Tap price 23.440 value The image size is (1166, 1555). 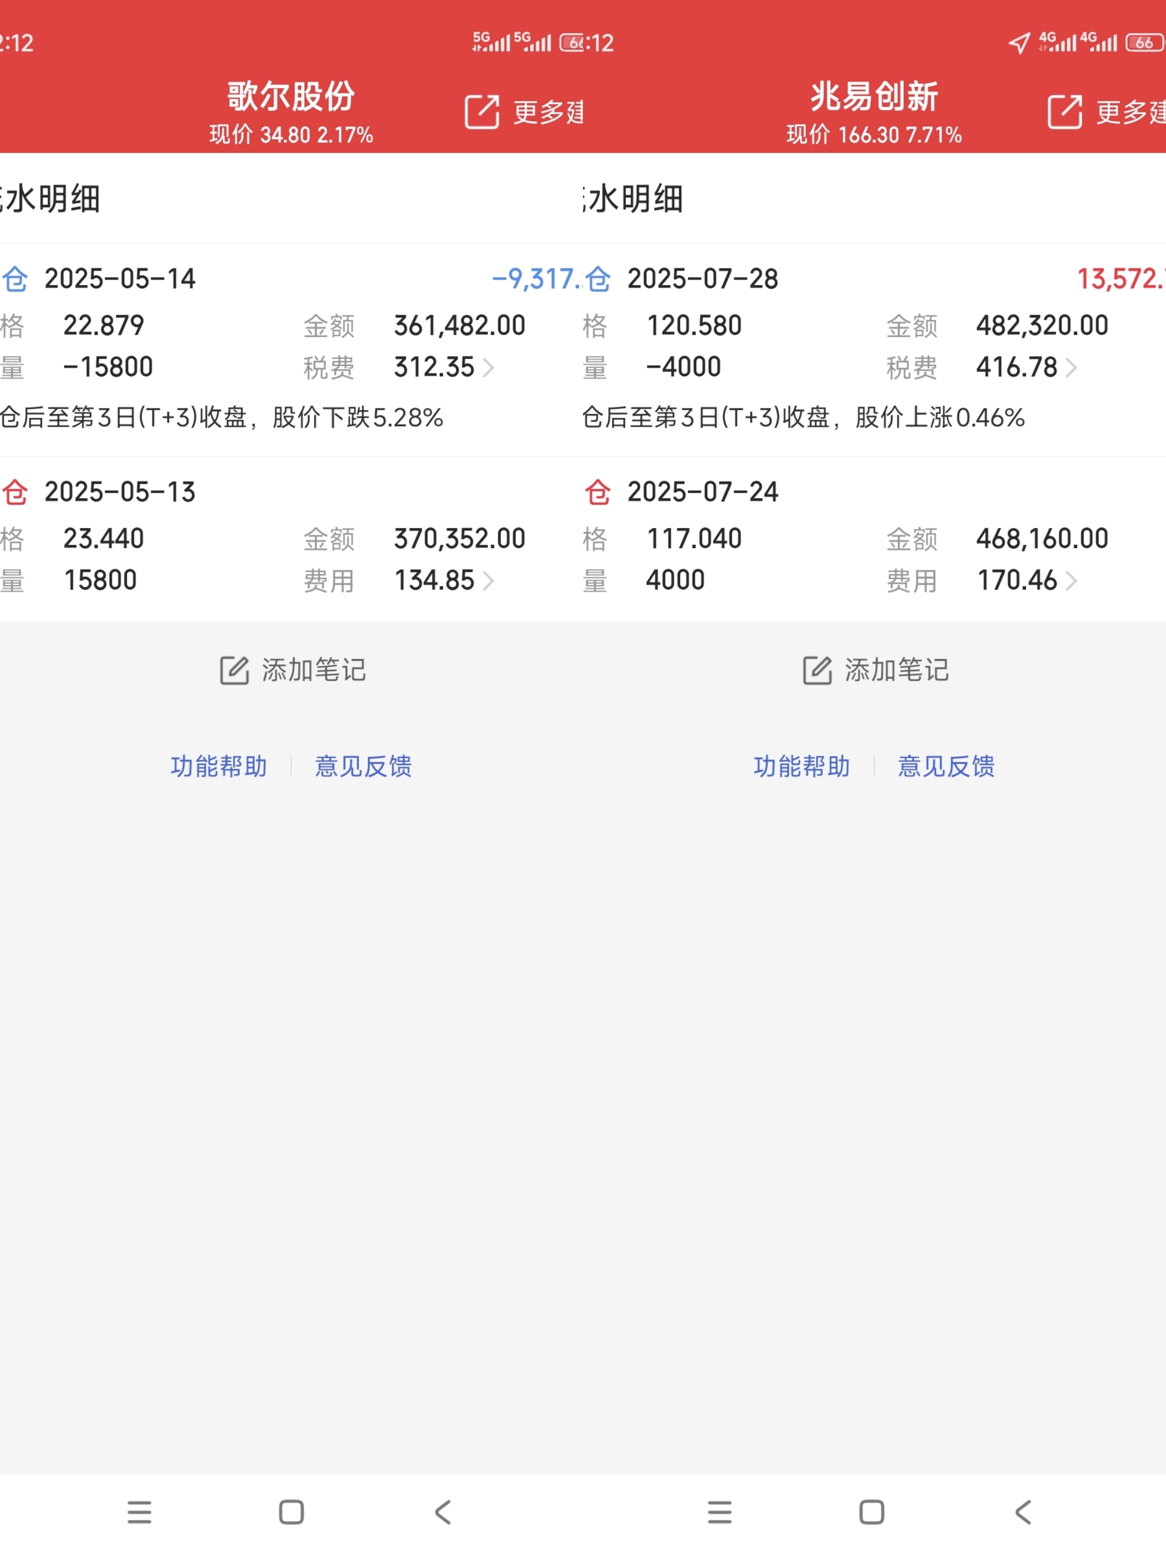[x=103, y=538]
